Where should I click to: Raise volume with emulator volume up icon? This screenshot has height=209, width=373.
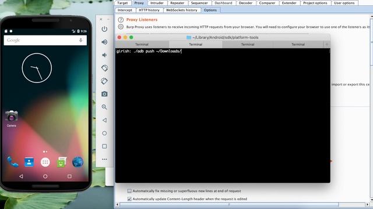[104, 42]
